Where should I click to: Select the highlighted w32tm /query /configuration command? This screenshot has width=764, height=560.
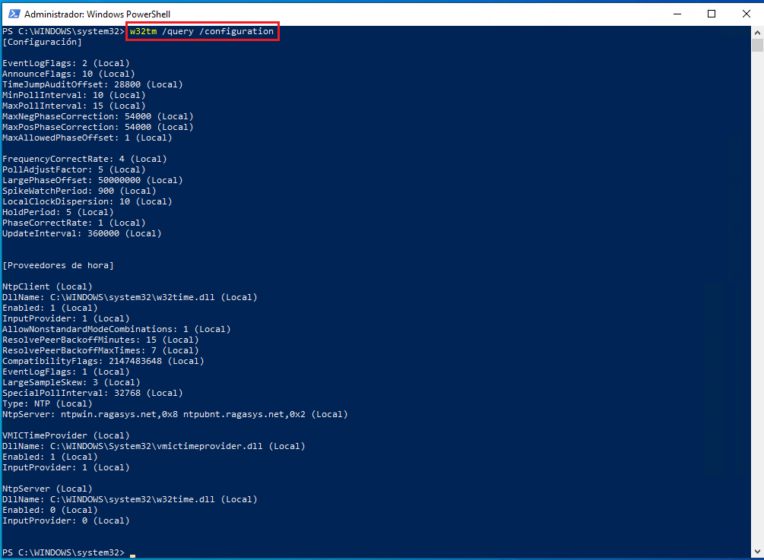201,31
